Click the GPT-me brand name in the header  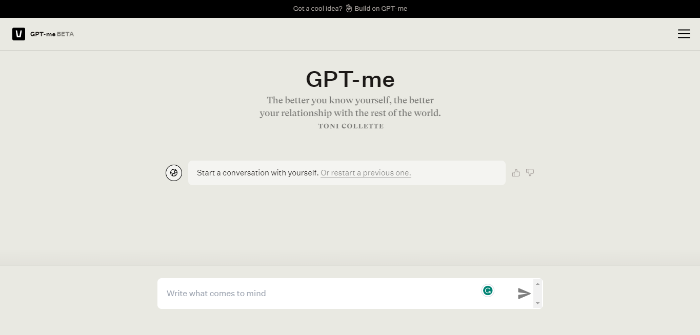pos(43,34)
